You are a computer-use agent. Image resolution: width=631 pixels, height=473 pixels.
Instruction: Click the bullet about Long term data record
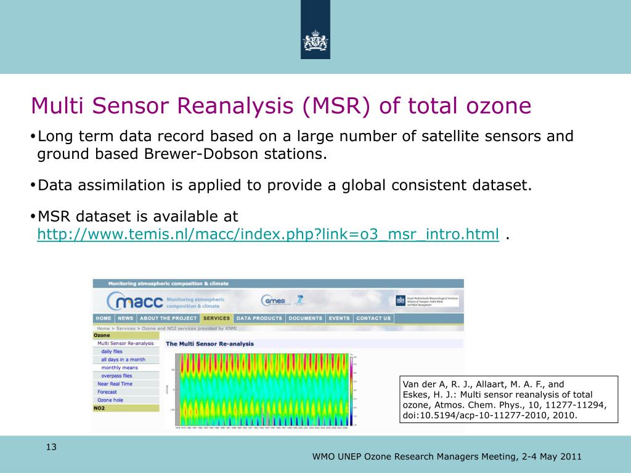pyautogui.click(x=302, y=145)
